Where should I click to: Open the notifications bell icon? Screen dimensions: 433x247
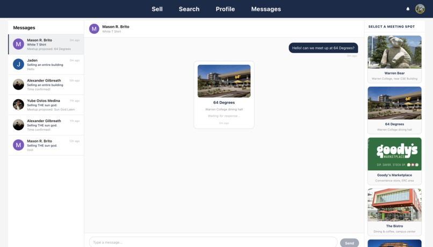(408, 9)
